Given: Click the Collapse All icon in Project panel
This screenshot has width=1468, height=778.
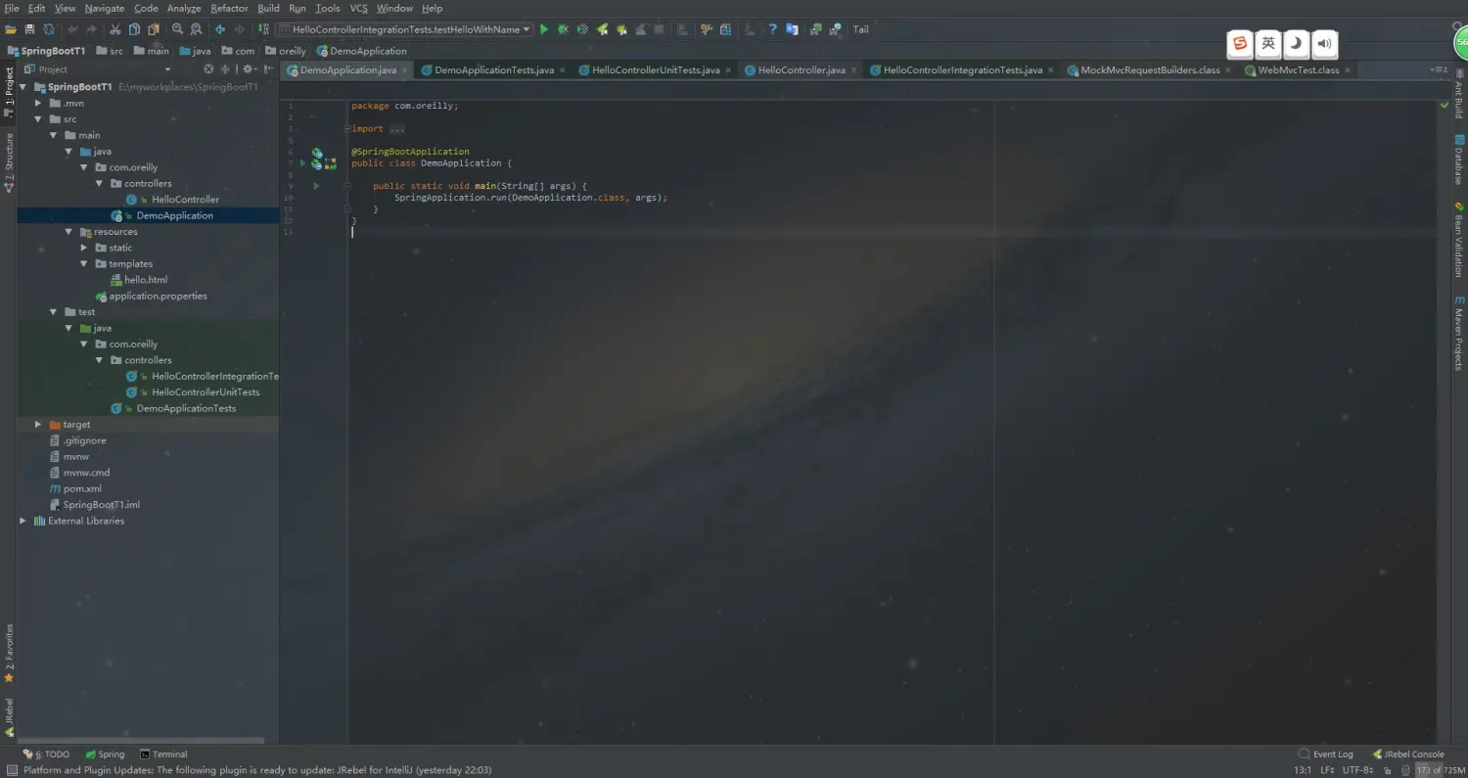Looking at the screenshot, I should coord(225,69).
